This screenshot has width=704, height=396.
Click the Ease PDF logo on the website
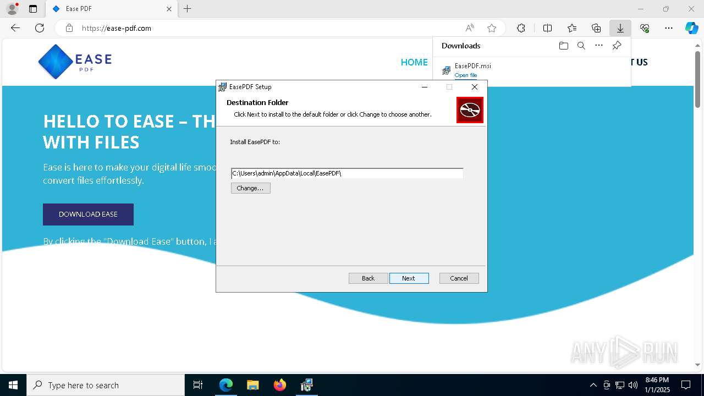point(75,62)
